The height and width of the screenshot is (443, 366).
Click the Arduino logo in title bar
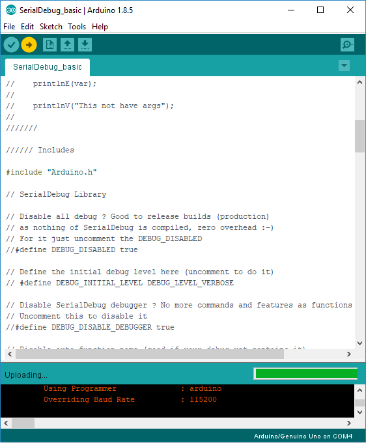click(10, 10)
